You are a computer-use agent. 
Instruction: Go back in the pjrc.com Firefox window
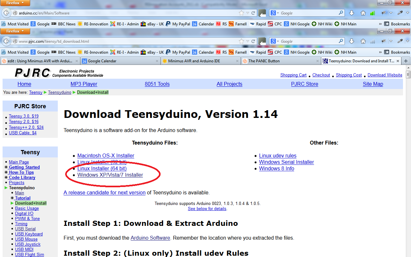point(6,41)
